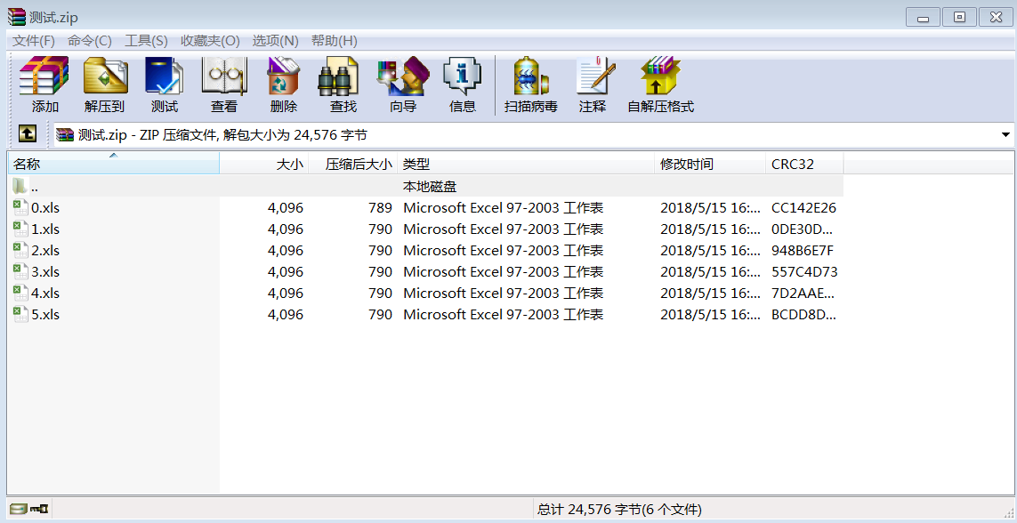Click the Excel icon of 3.xls

20,271
